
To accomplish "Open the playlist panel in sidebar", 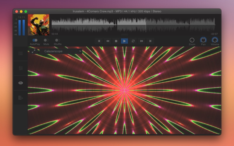I will (x=20, y=53).
